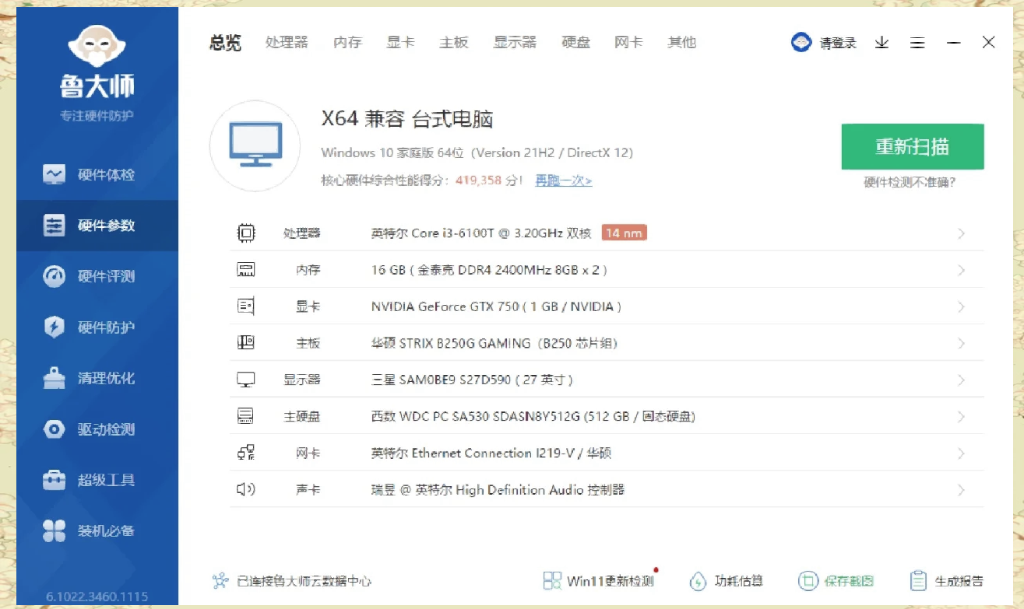Click 保存截图 to save screenshot
The height and width of the screenshot is (609, 1024).
point(836,580)
